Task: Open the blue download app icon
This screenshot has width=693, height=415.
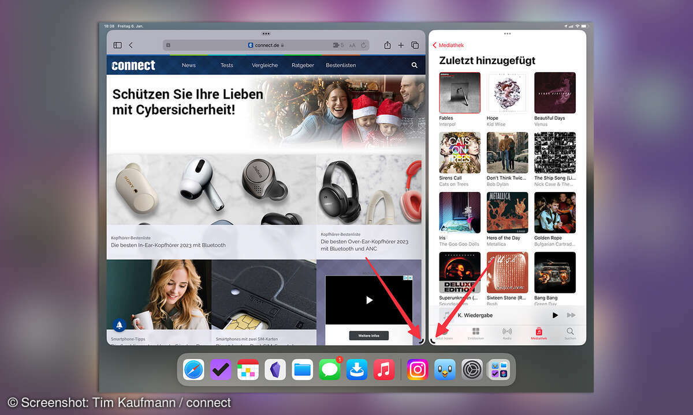Action: pos(357,369)
